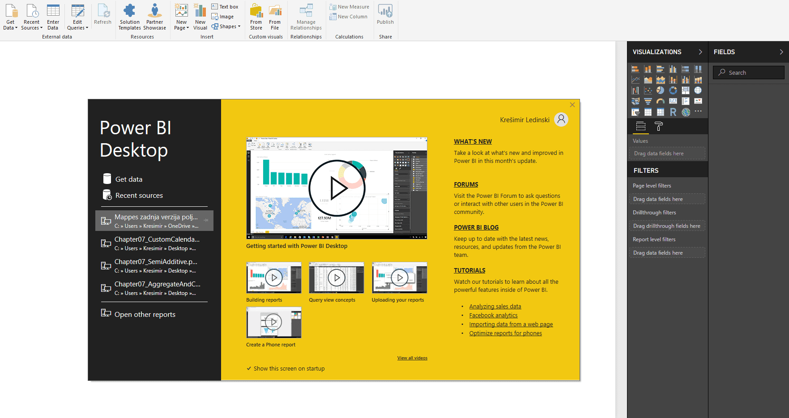The width and height of the screenshot is (789, 418).
Task: Insert an Image
Action: pyautogui.click(x=223, y=17)
